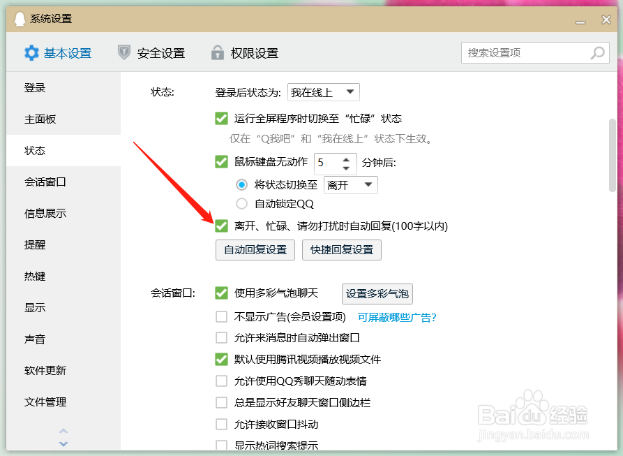The image size is (623, 456).
Task: Switch to 权限设置 tab
Action: pyautogui.click(x=245, y=53)
